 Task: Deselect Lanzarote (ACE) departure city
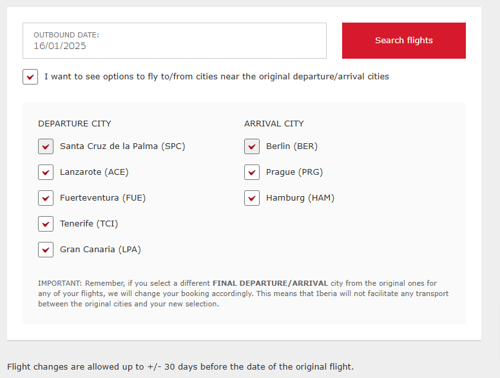click(46, 172)
